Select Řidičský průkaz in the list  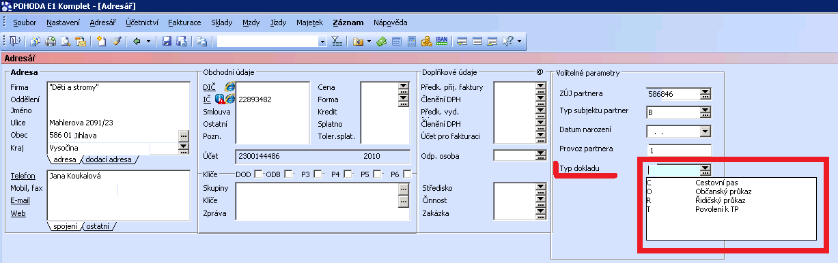[721, 201]
